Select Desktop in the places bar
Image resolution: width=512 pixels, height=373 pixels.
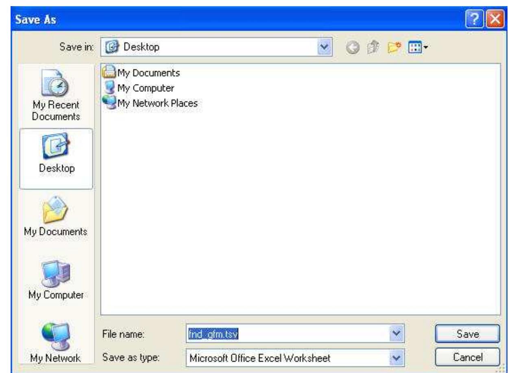tap(56, 159)
